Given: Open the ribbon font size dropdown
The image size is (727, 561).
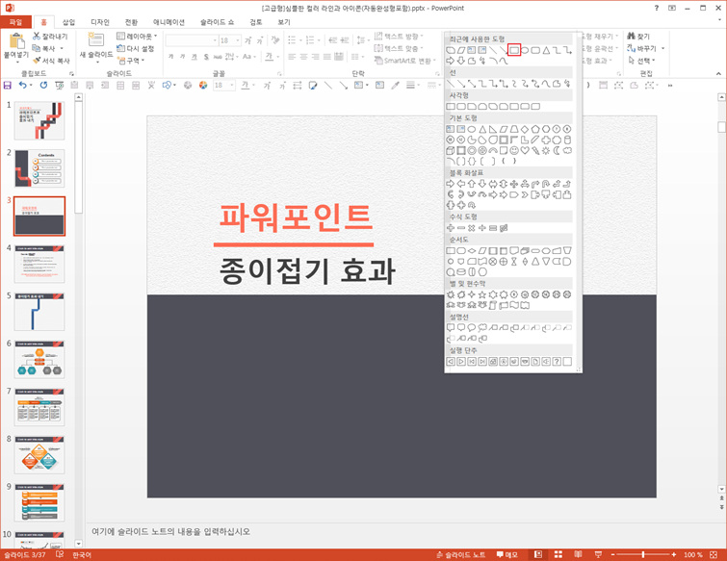Looking at the screenshot, I should 238,40.
